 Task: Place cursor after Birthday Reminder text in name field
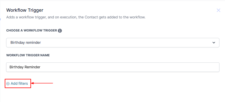[41, 67]
